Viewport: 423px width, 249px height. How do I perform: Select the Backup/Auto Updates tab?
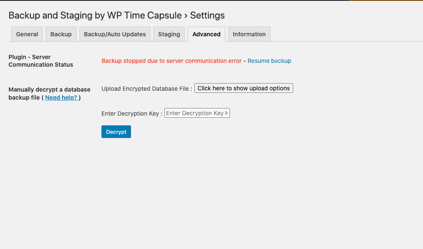(x=115, y=34)
